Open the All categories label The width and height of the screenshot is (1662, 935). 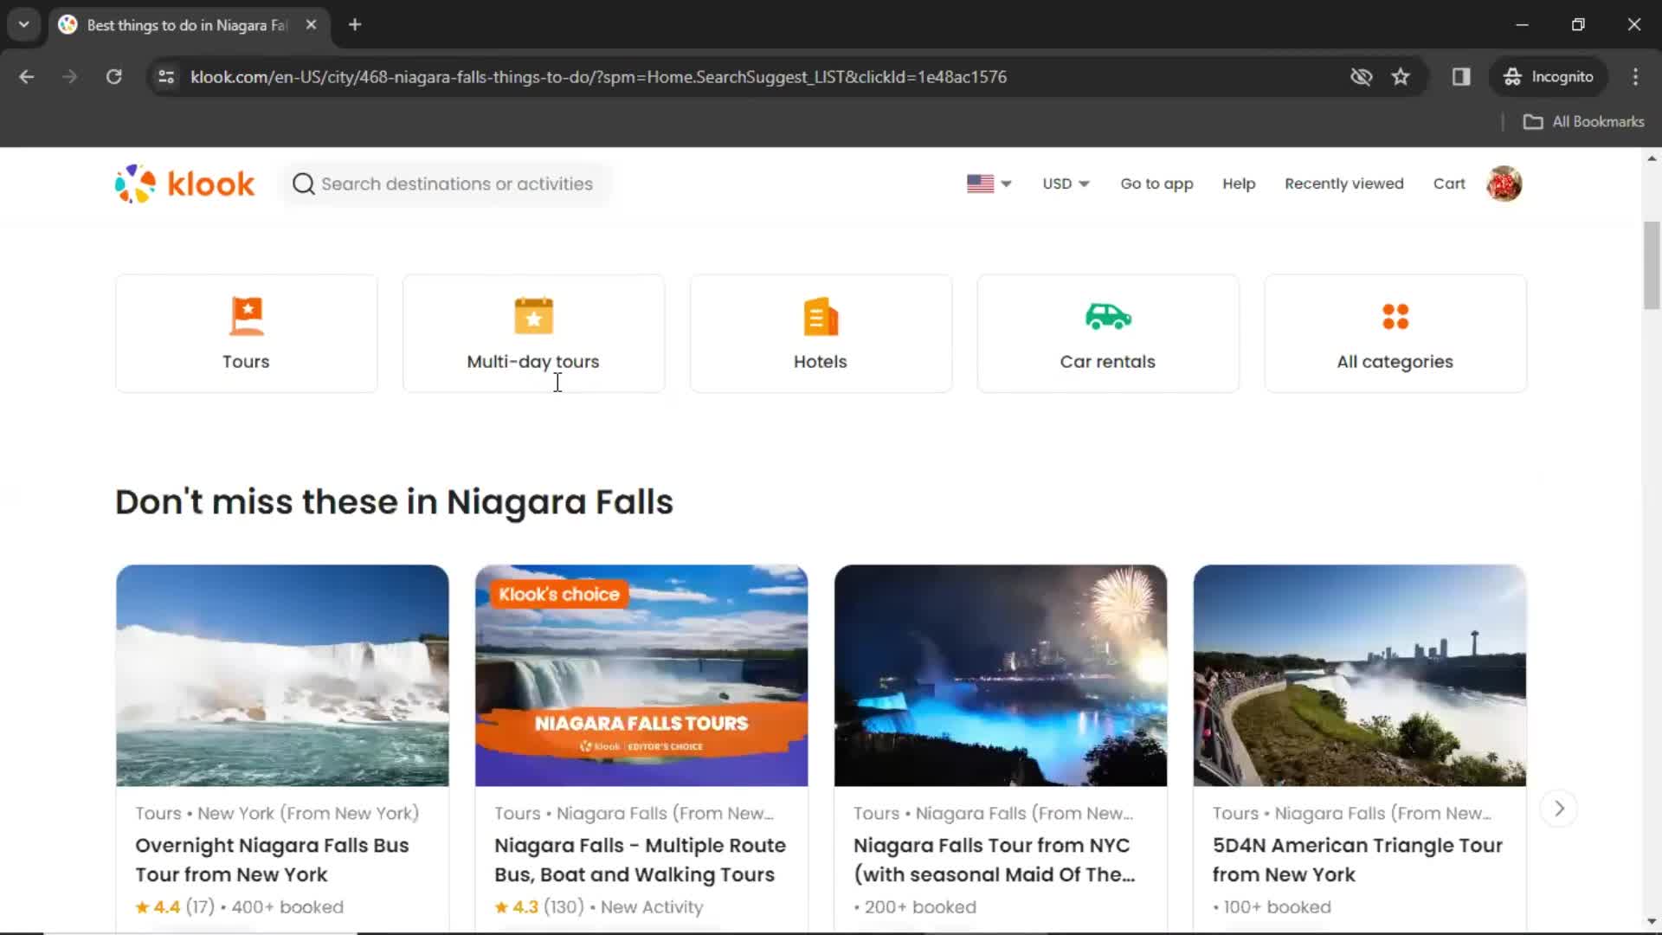pyautogui.click(x=1395, y=362)
